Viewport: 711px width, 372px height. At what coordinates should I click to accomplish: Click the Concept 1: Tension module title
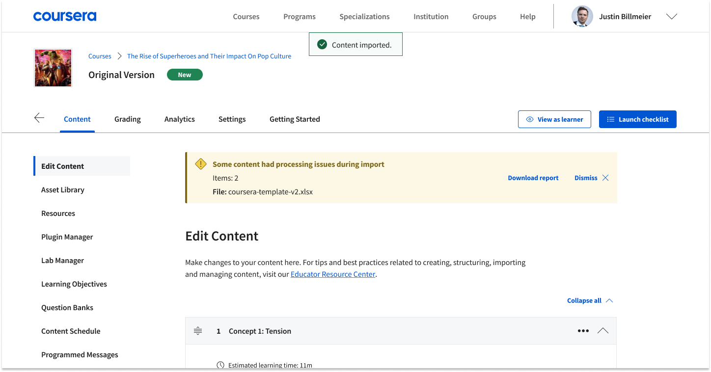point(260,331)
